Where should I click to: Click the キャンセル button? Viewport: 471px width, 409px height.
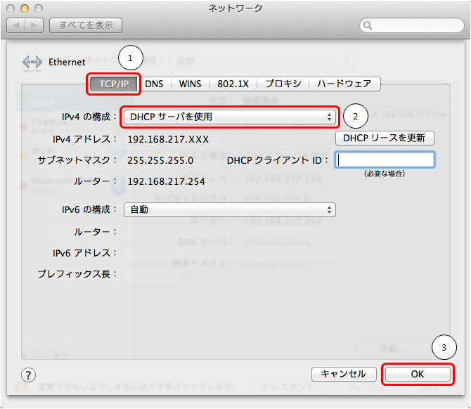(344, 374)
